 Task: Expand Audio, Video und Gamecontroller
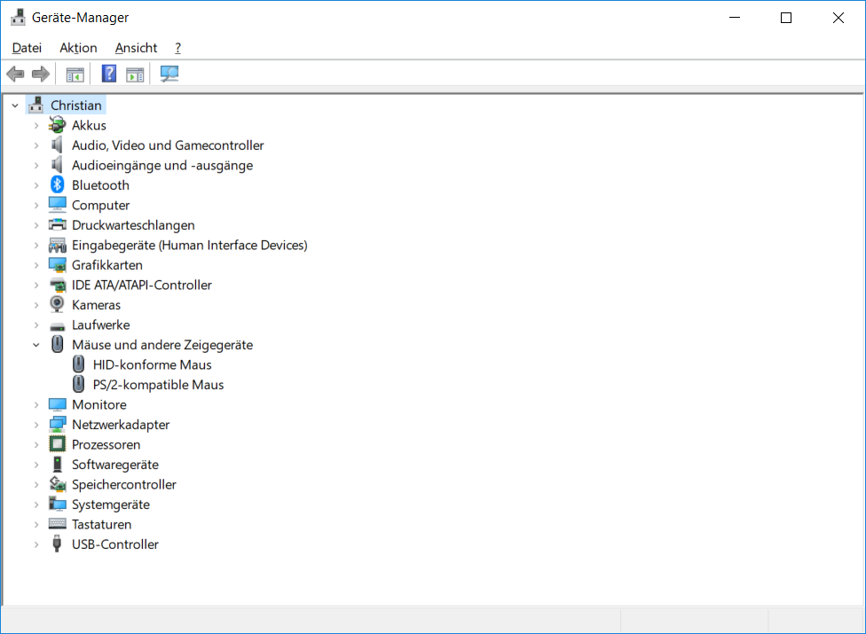36,145
